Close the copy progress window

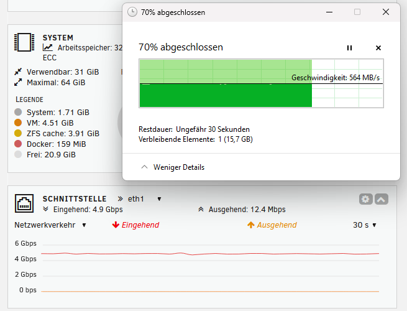386,12
